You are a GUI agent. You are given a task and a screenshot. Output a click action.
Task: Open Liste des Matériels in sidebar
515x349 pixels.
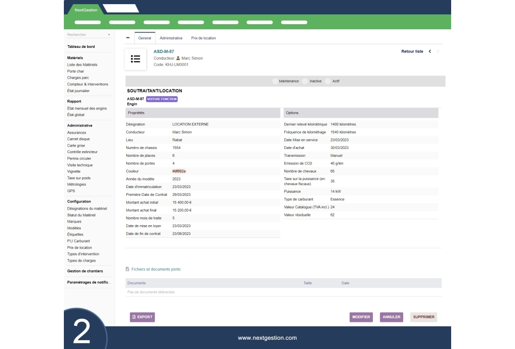(x=82, y=65)
